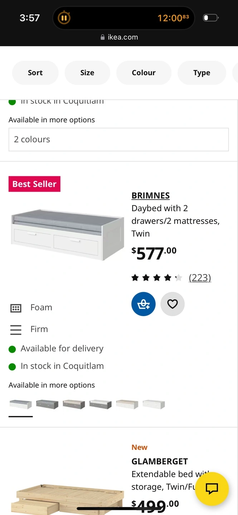Screen dimensions: 238x515
Task: View the 223 customer reviews
Action: (x=200, y=278)
